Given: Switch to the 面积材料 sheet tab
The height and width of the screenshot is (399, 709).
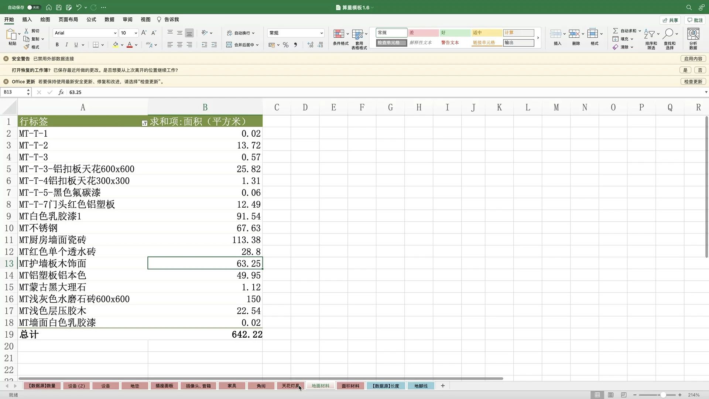Looking at the screenshot, I should [x=350, y=386].
